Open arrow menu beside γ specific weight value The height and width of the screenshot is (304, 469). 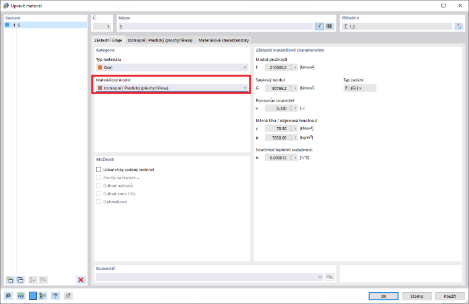[x=296, y=128]
